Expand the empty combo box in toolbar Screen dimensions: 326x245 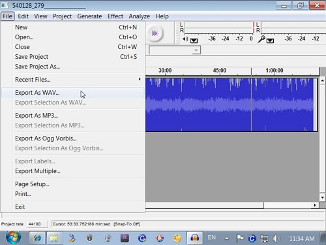pos(196,50)
